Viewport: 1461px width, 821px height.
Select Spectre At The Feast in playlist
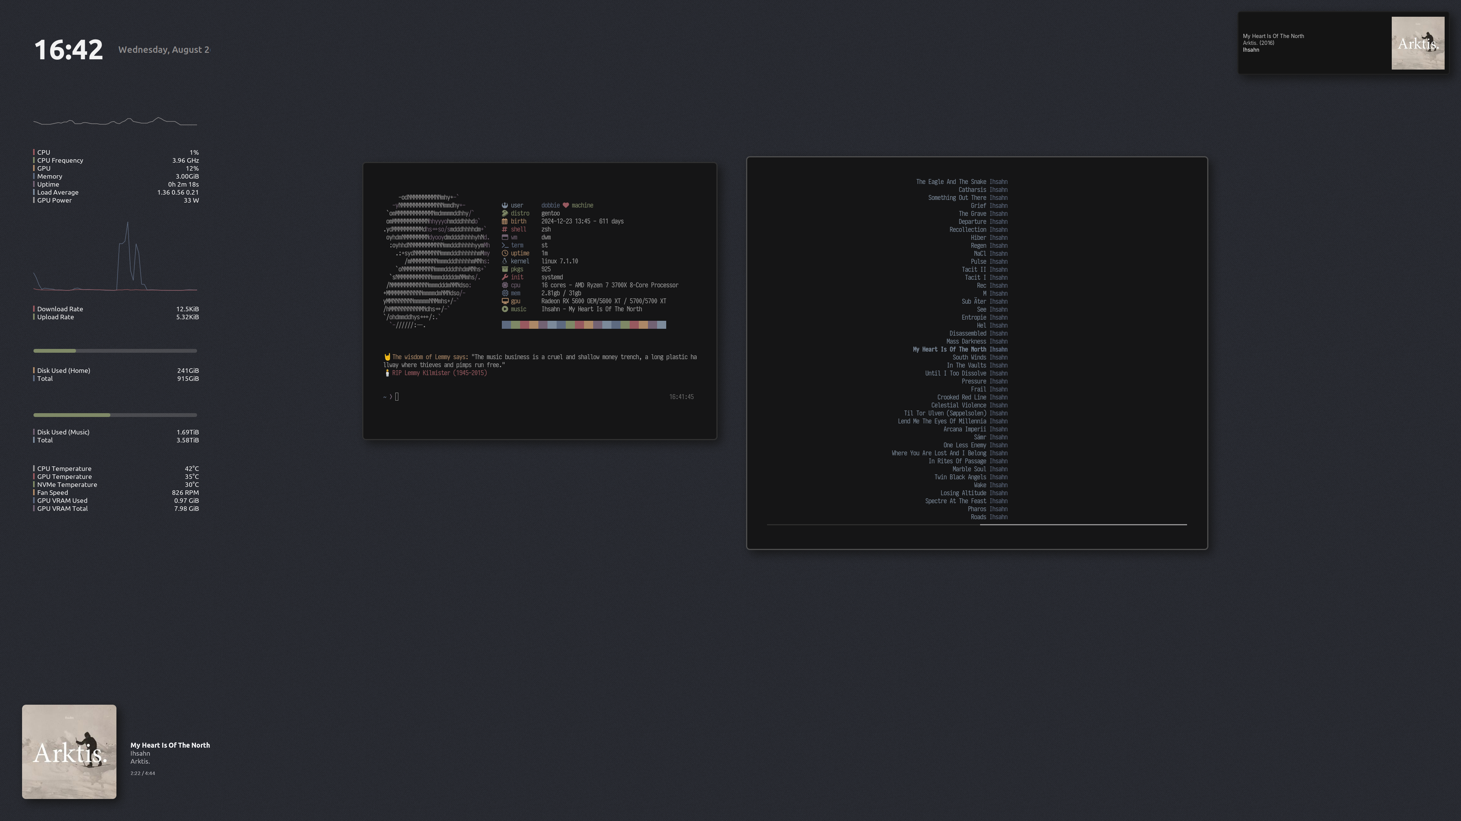tap(966, 501)
